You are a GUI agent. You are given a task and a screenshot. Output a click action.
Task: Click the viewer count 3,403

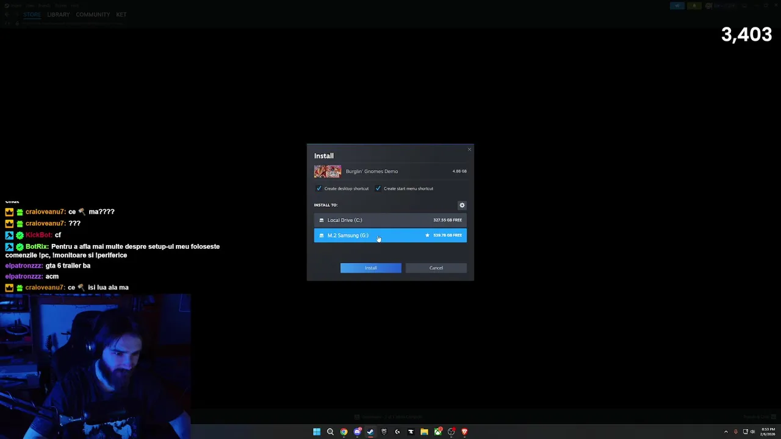pyautogui.click(x=746, y=35)
